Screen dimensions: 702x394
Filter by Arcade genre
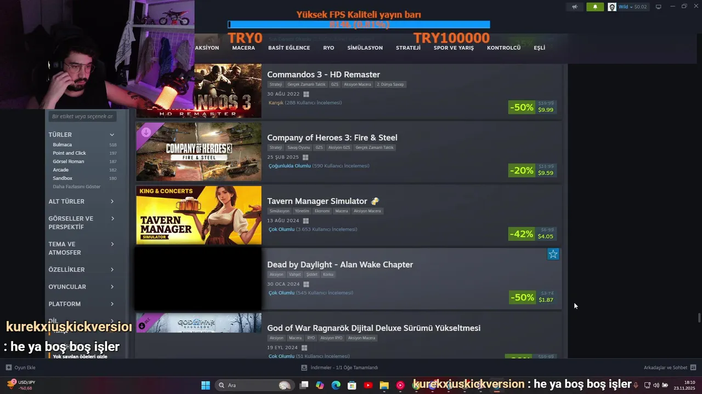[60, 170]
